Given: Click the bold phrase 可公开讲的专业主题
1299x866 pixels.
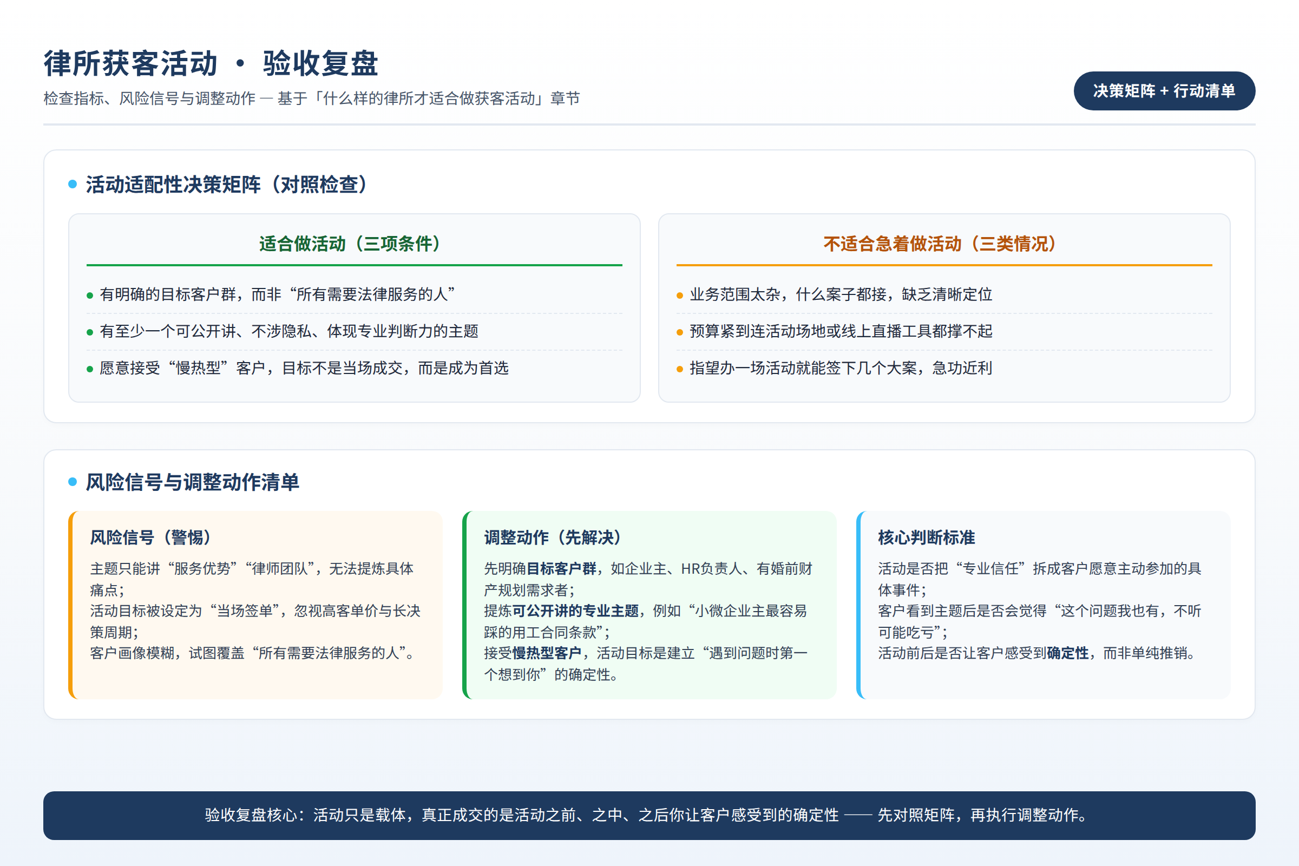Looking at the screenshot, I should [x=575, y=611].
